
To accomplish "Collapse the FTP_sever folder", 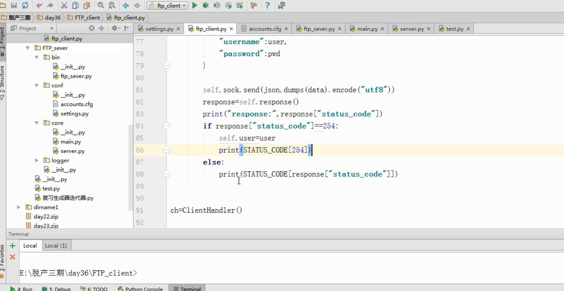I will coord(28,48).
